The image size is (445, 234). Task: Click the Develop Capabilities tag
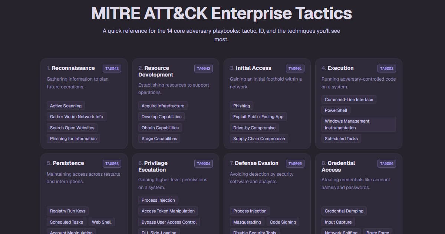[x=161, y=117]
